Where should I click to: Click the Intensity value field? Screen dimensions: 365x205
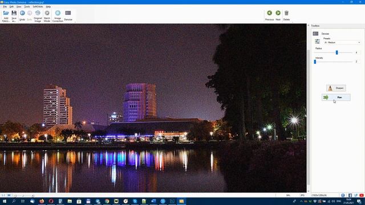tap(357, 61)
